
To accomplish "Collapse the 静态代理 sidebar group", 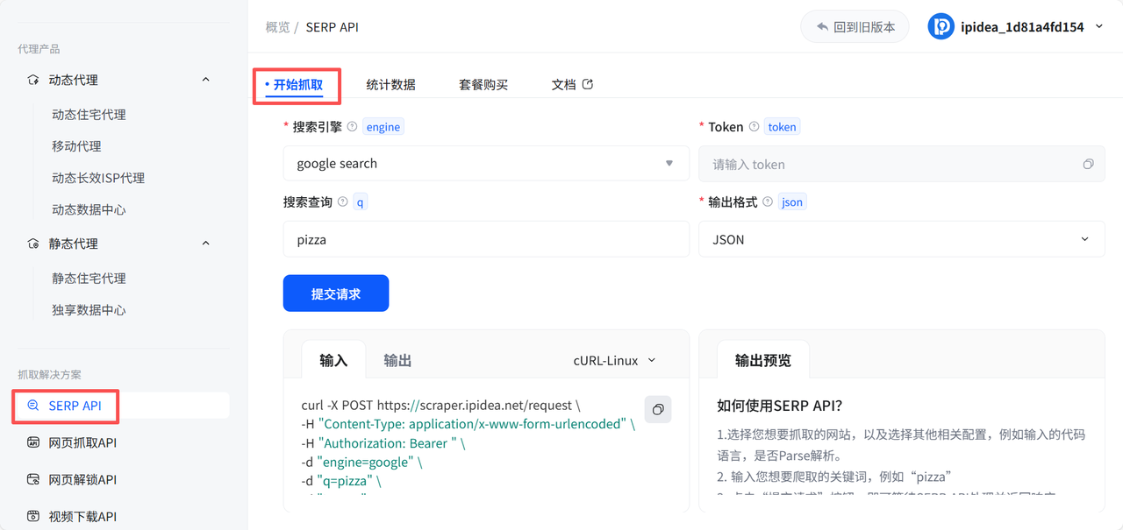I will (x=205, y=244).
